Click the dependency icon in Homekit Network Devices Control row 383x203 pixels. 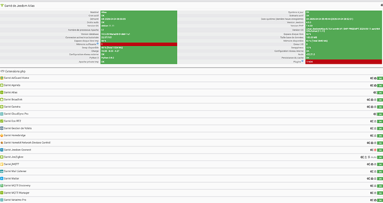pos(372,143)
